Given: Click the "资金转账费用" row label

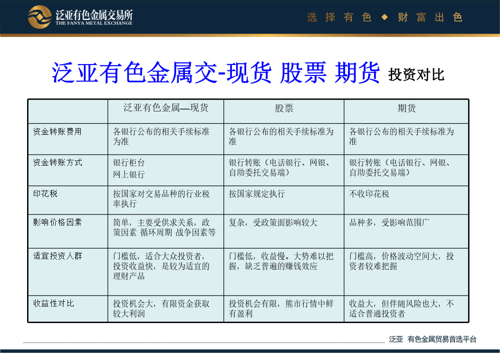Looking at the screenshot, I should pyautogui.click(x=58, y=131).
